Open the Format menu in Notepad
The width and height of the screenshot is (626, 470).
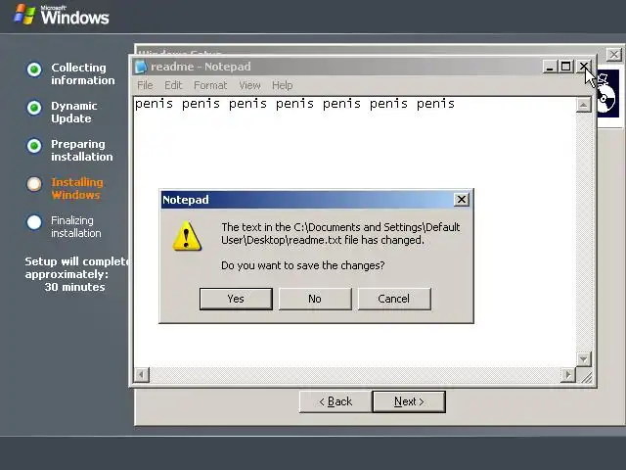(210, 85)
